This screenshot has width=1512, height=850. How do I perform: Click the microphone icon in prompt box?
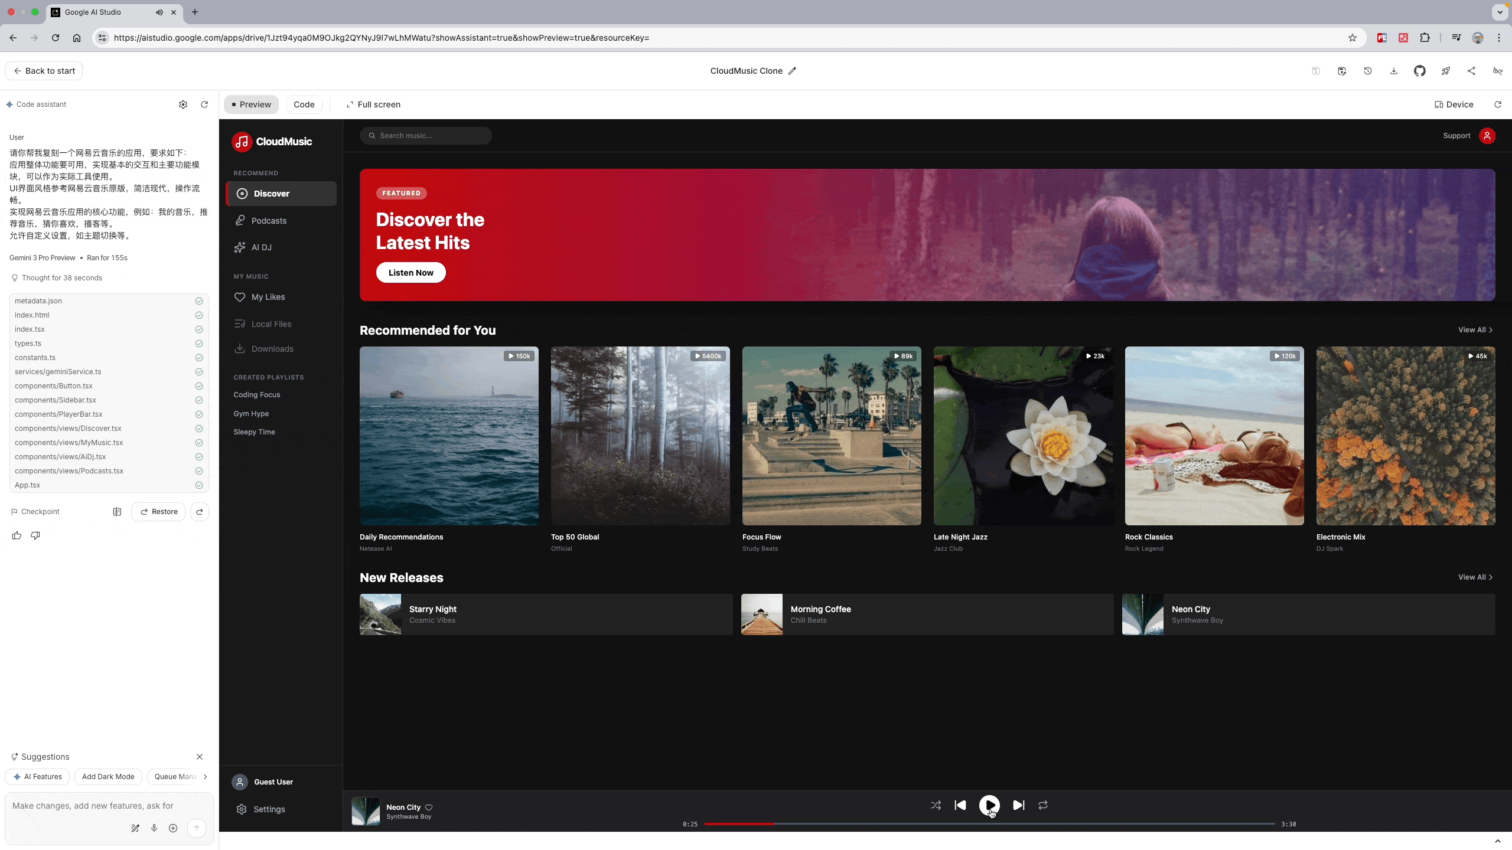pyautogui.click(x=154, y=828)
